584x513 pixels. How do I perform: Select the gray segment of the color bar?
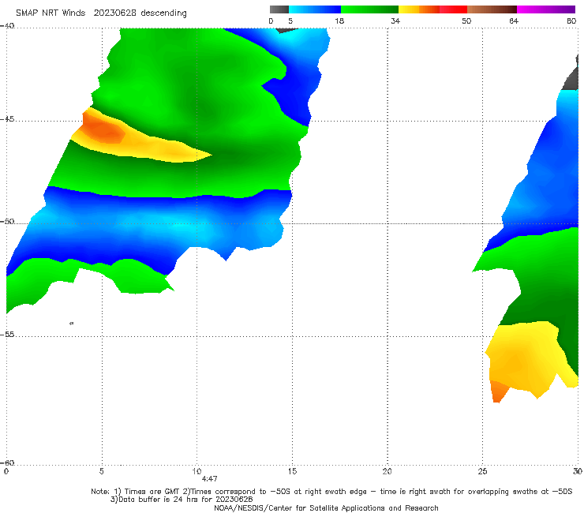279,9
